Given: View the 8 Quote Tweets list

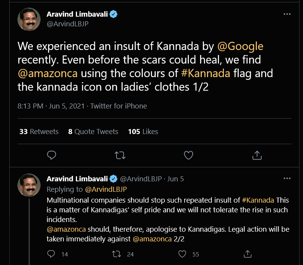Looking at the screenshot, I should tap(93, 132).
